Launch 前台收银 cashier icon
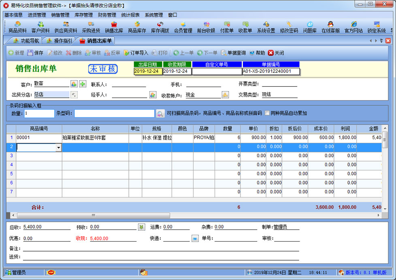Screen dimensions: 396x280 point(206,27)
